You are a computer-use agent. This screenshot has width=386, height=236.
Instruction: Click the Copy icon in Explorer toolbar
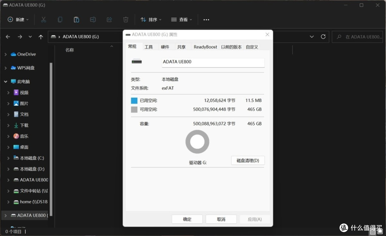(x=60, y=20)
